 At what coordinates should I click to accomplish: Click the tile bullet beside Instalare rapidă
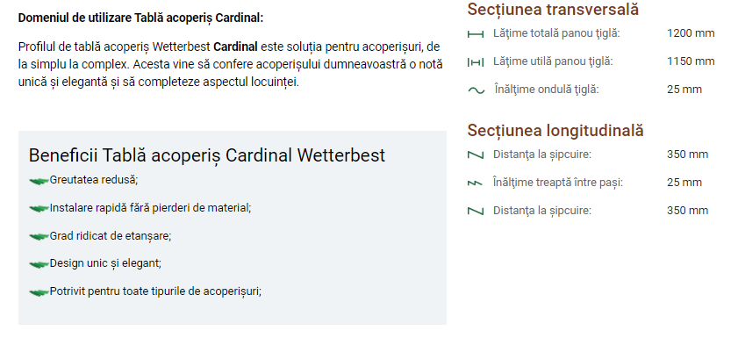(39, 209)
